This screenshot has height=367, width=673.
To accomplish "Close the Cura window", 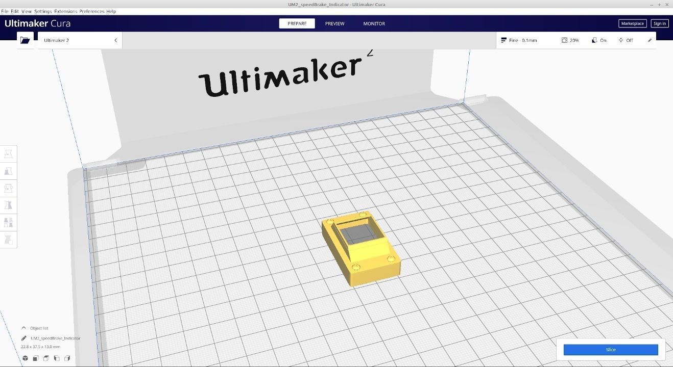I will pyautogui.click(x=667, y=4).
